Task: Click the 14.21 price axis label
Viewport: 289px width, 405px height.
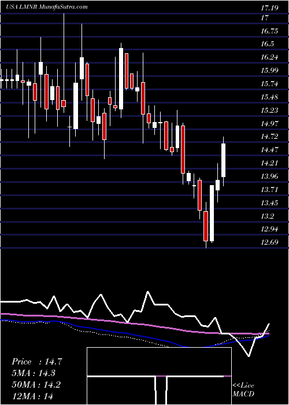Action: coord(269,163)
